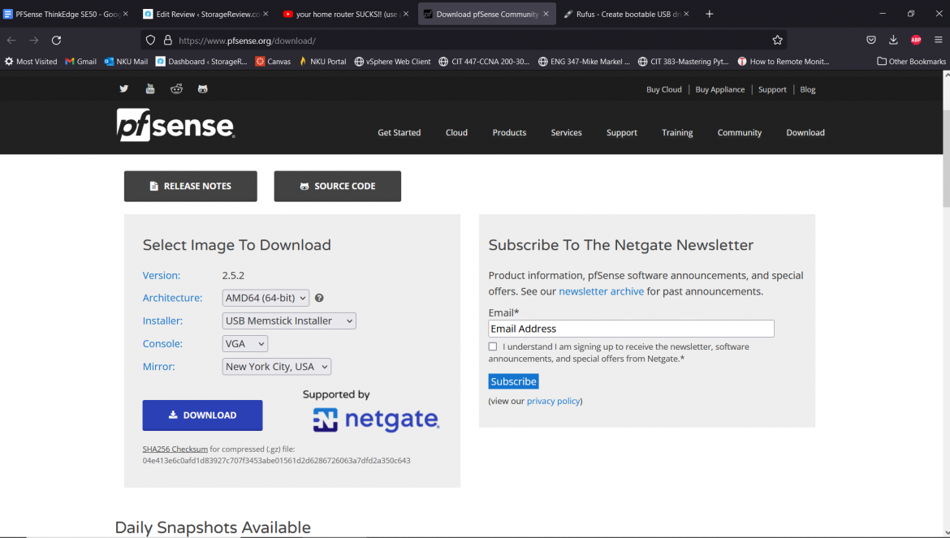Open the Canvas bookmark

273,61
